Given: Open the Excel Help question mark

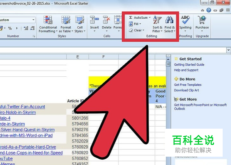Looking at the screenshot, I should pos(209,10).
